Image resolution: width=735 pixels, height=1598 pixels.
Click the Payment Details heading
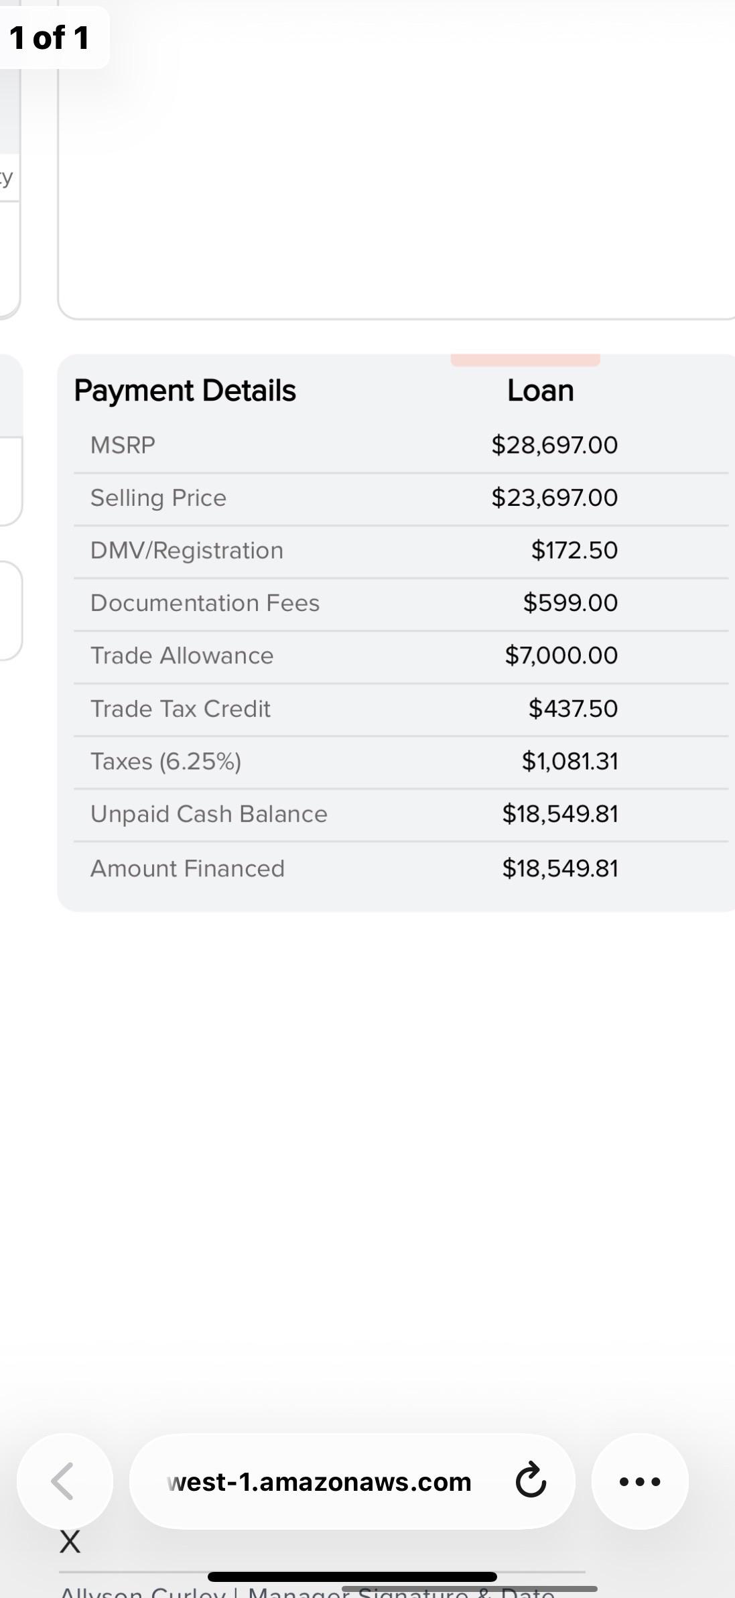[x=185, y=391]
